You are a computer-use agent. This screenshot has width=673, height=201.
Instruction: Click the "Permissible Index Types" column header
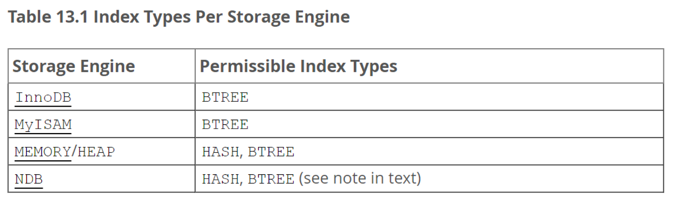(298, 66)
